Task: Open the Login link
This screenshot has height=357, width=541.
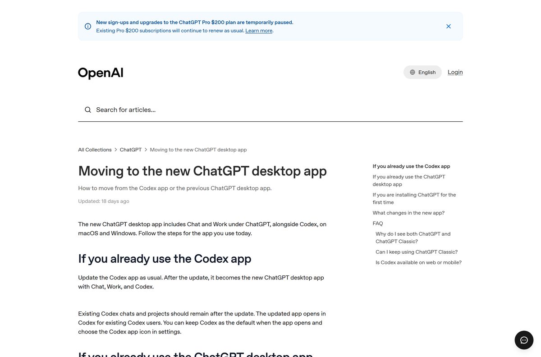Action: click(455, 72)
